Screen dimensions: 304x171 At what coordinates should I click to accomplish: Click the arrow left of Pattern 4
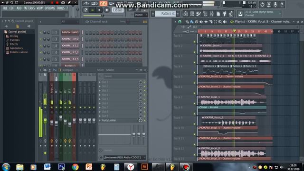tap(153, 14)
